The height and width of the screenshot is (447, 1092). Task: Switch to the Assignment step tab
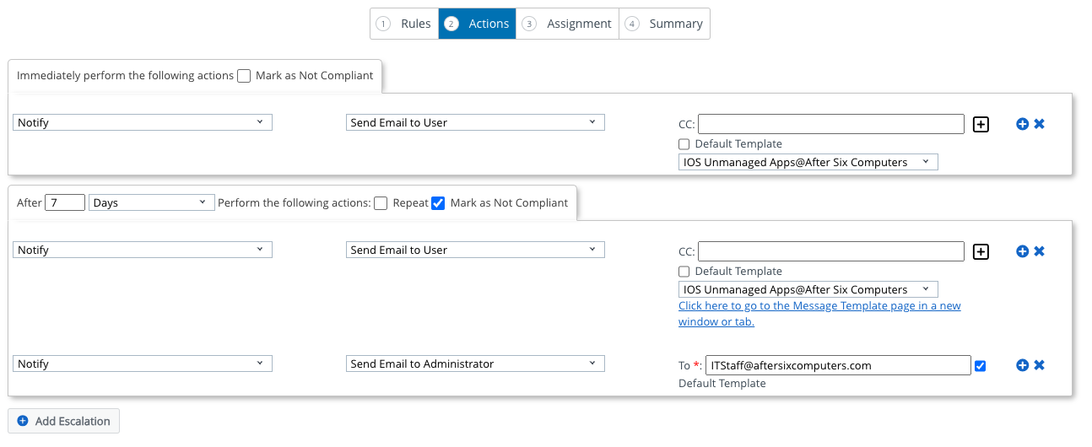[567, 24]
